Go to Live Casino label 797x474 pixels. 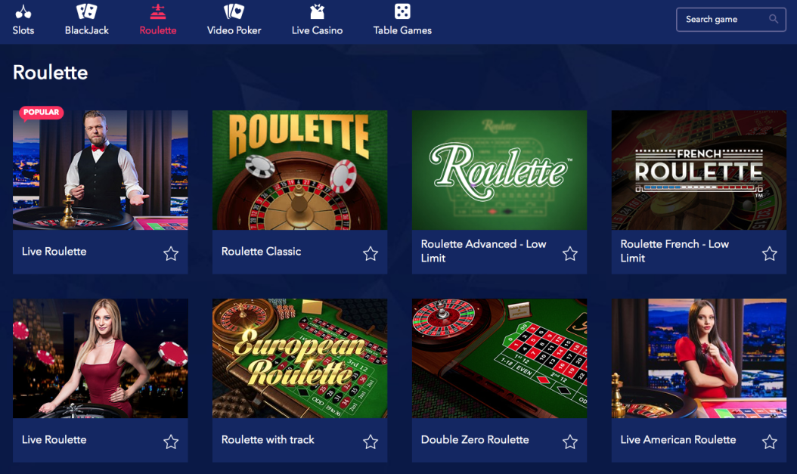pos(317,30)
